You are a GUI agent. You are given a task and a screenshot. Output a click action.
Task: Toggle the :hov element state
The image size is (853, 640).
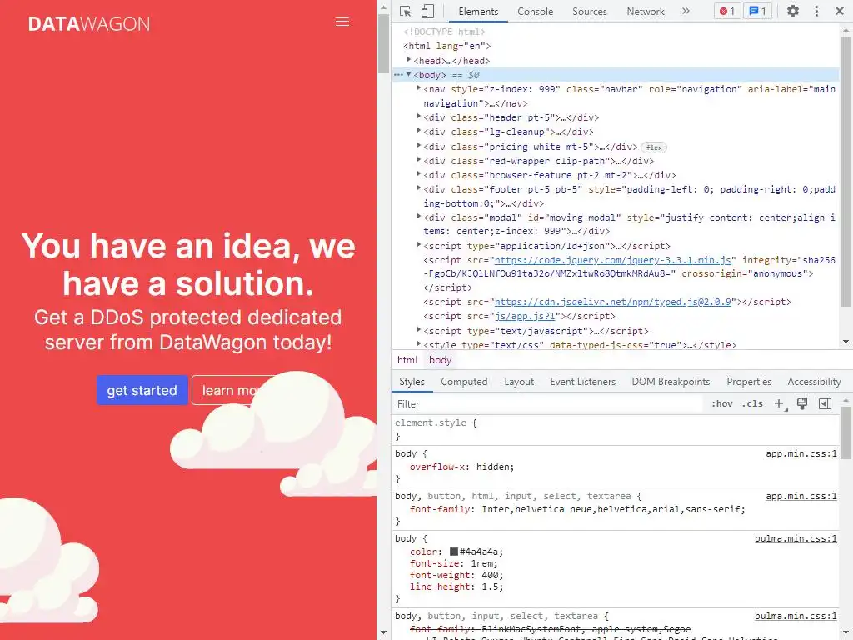pyautogui.click(x=722, y=404)
